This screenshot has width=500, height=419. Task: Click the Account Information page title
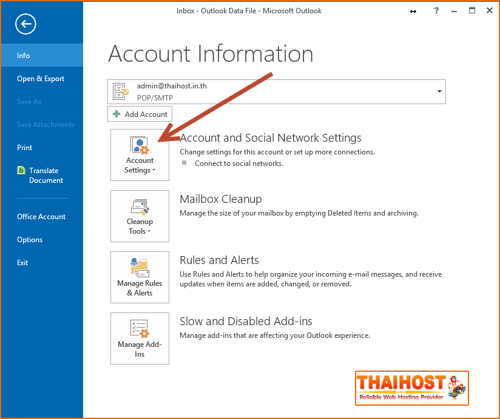pos(211,53)
